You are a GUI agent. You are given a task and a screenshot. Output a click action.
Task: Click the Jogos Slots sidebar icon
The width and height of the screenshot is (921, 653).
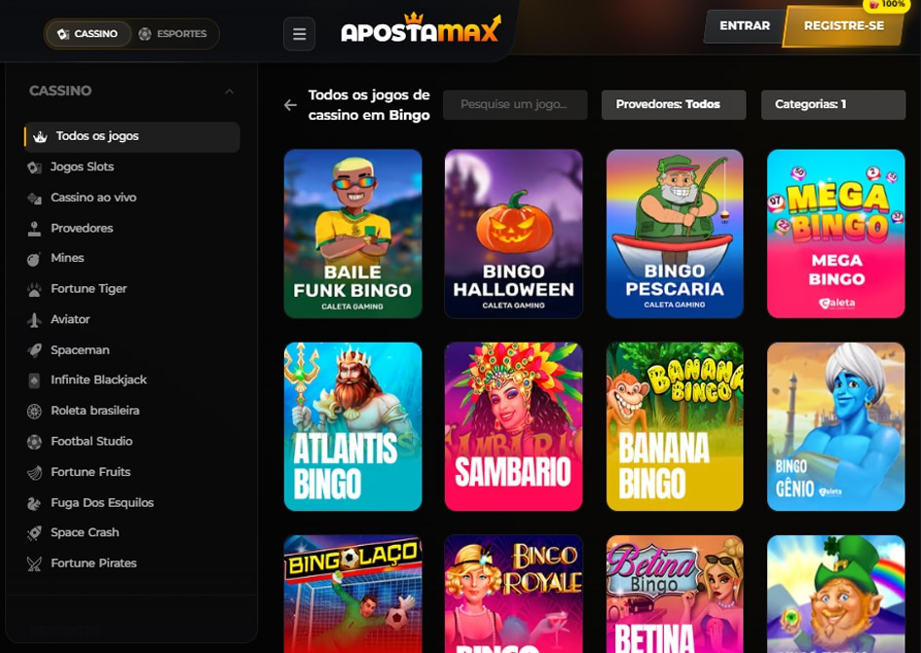pyautogui.click(x=35, y=167)
